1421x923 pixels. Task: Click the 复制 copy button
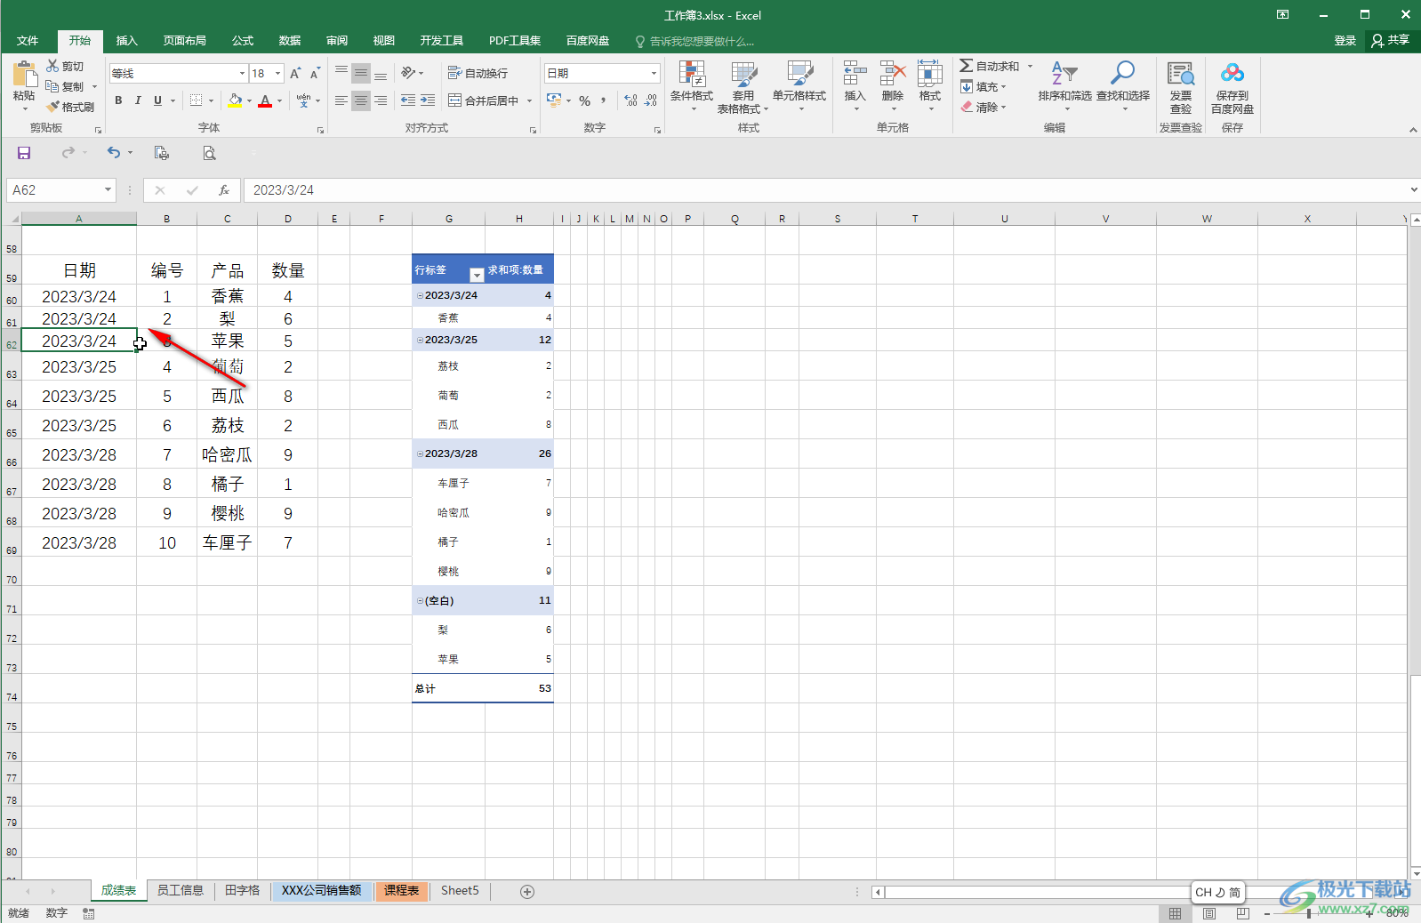pyautogui.click(x=66, y=87)
